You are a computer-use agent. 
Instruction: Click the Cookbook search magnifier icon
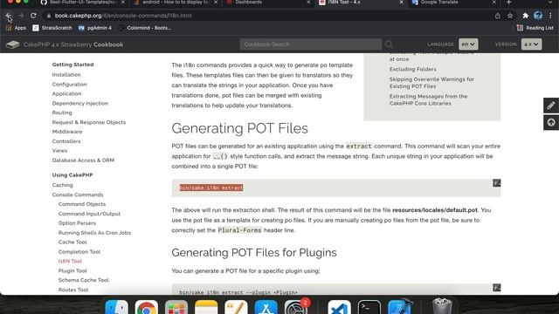(x=389, y=44)
